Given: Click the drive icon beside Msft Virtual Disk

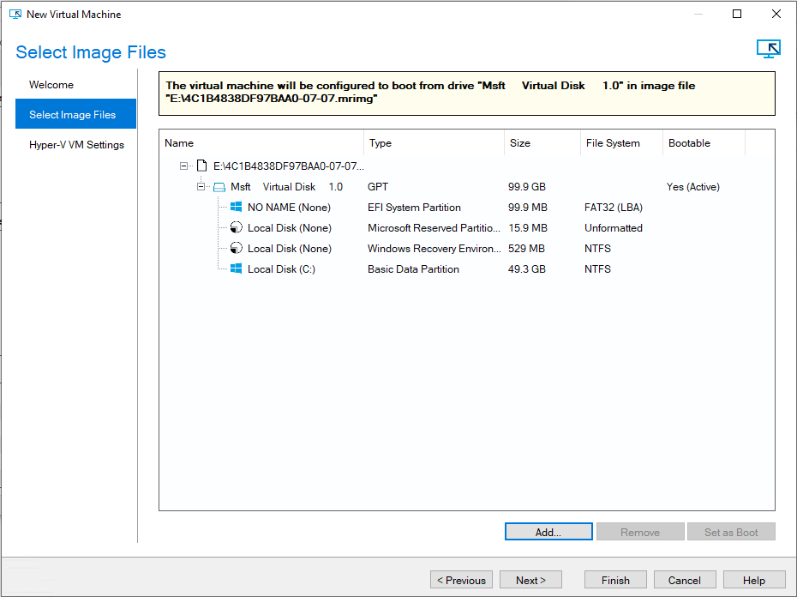Looking at the screenshot, I should pos(219,187).
